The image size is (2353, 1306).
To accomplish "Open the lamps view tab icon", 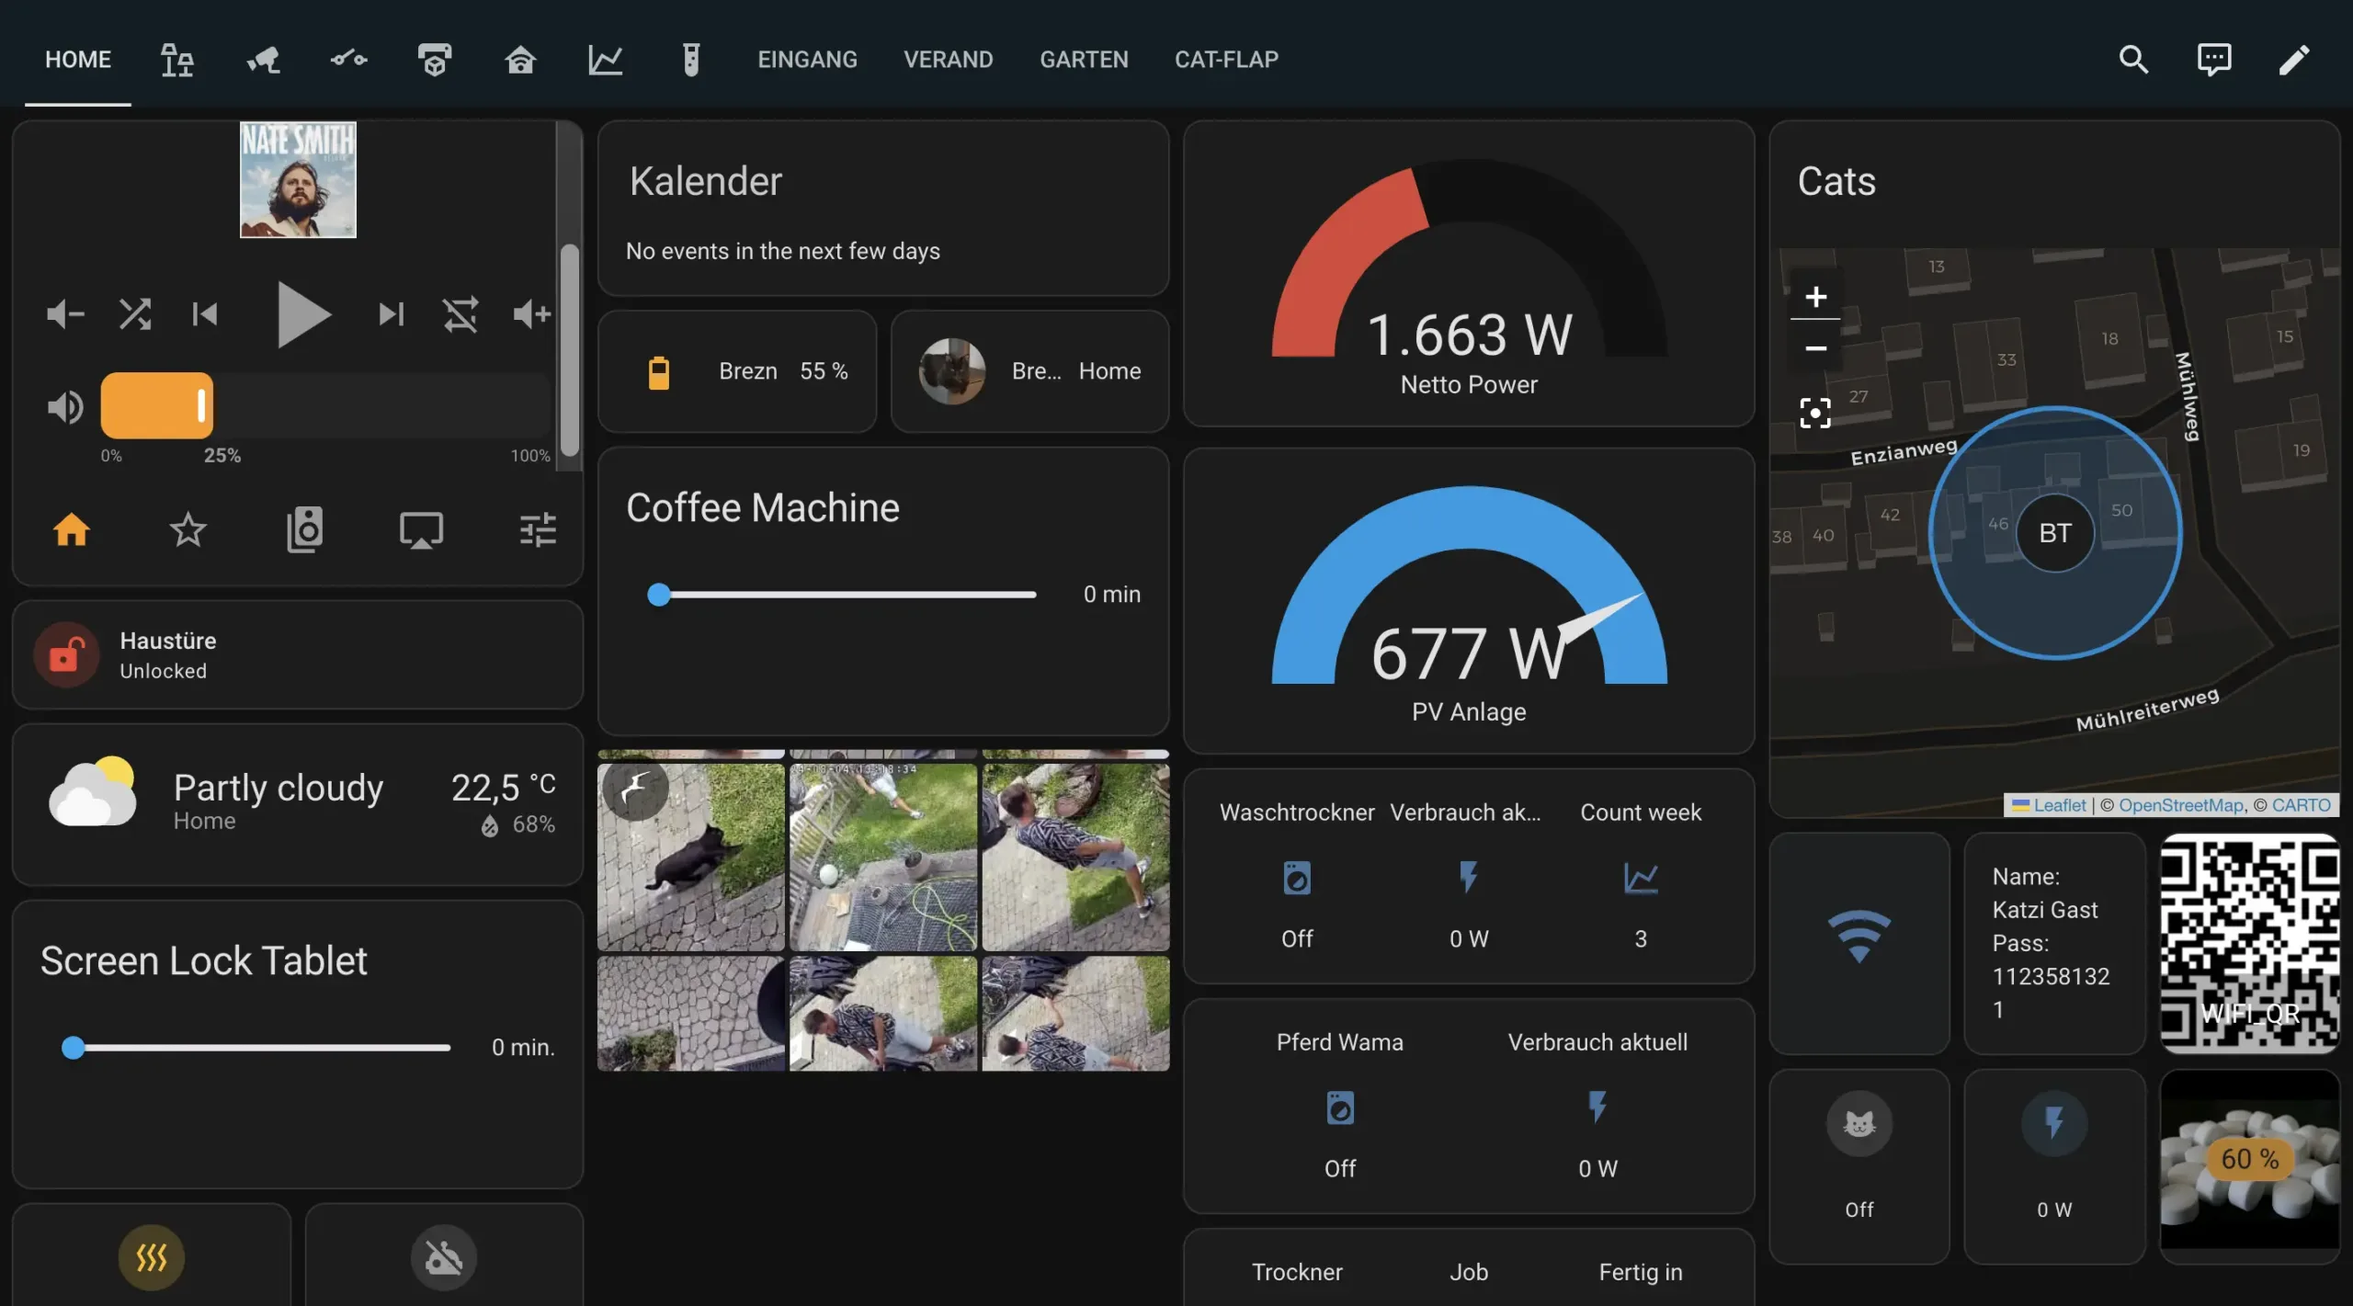I will coord(176,60).
